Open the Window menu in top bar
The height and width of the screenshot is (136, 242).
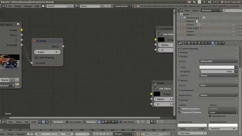[x=28, y=6]
